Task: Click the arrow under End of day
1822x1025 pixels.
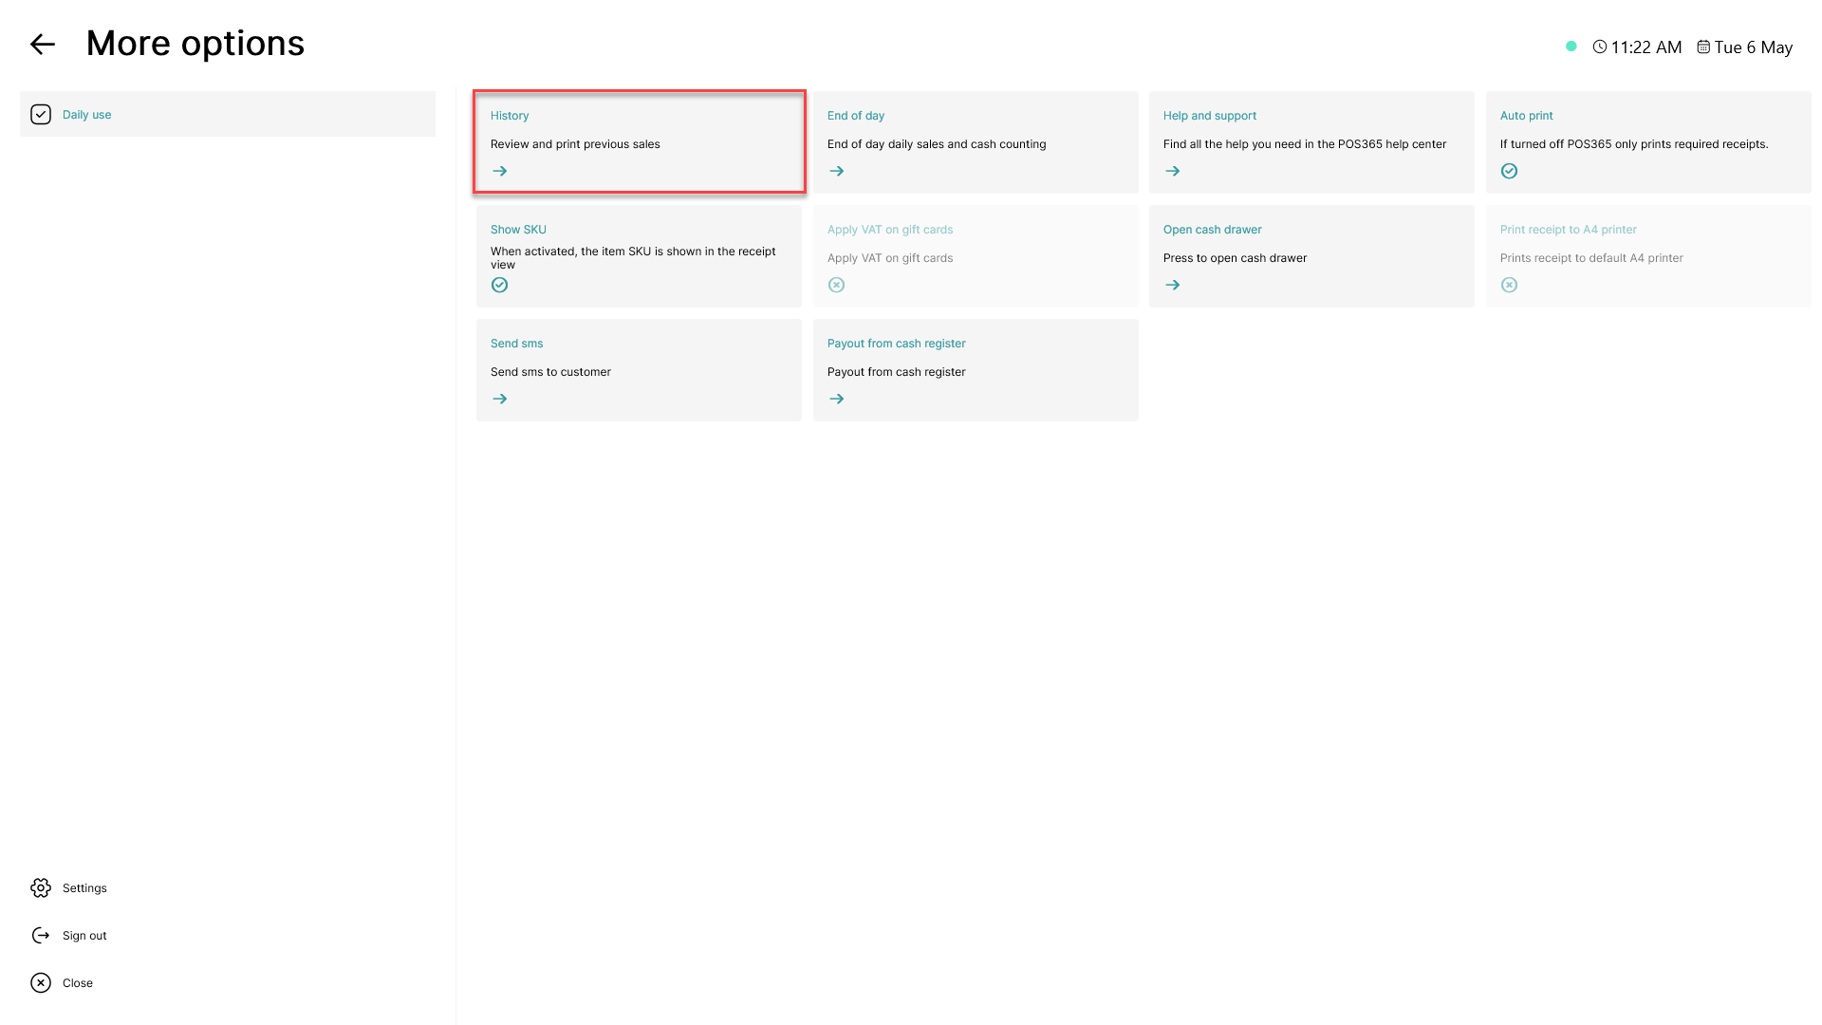Action: [836, 171]
